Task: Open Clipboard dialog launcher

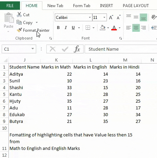Action: 50,38
